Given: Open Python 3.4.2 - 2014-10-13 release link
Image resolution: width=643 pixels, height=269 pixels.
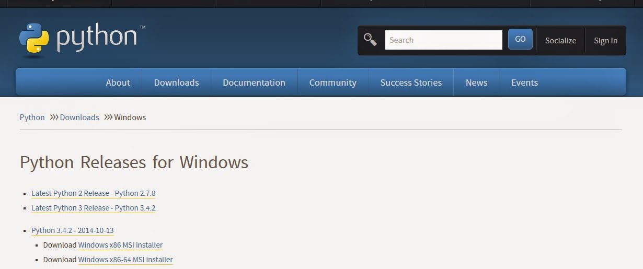Looking at the screenshot, I should [73, 230].
